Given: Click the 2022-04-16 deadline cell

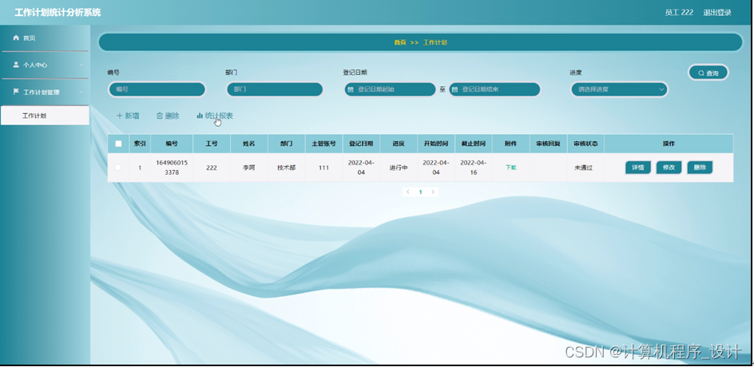Looking at the screenshot, I should 474,168.
